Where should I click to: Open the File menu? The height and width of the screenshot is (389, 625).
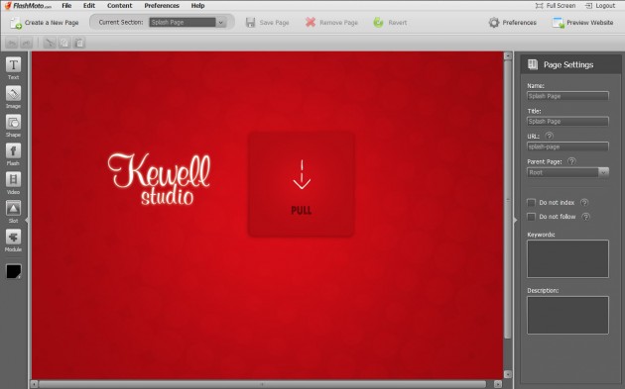pos(66,6)
